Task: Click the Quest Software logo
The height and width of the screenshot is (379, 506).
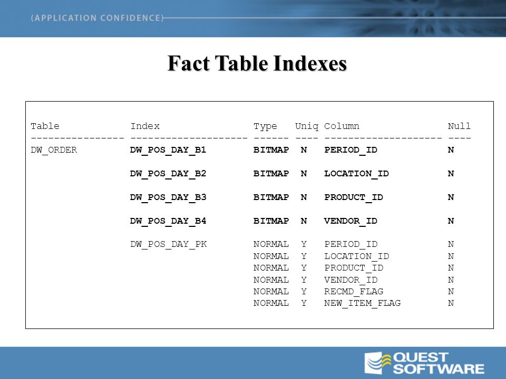Action: [424, 363]
